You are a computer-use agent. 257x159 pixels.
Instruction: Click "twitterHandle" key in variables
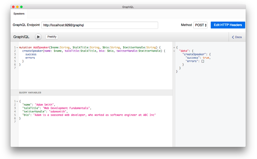(x=34, y=112)
